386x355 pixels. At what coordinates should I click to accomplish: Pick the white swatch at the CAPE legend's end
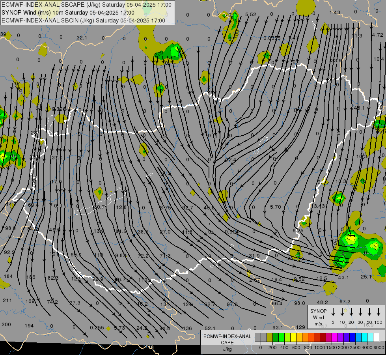(376, 337)
